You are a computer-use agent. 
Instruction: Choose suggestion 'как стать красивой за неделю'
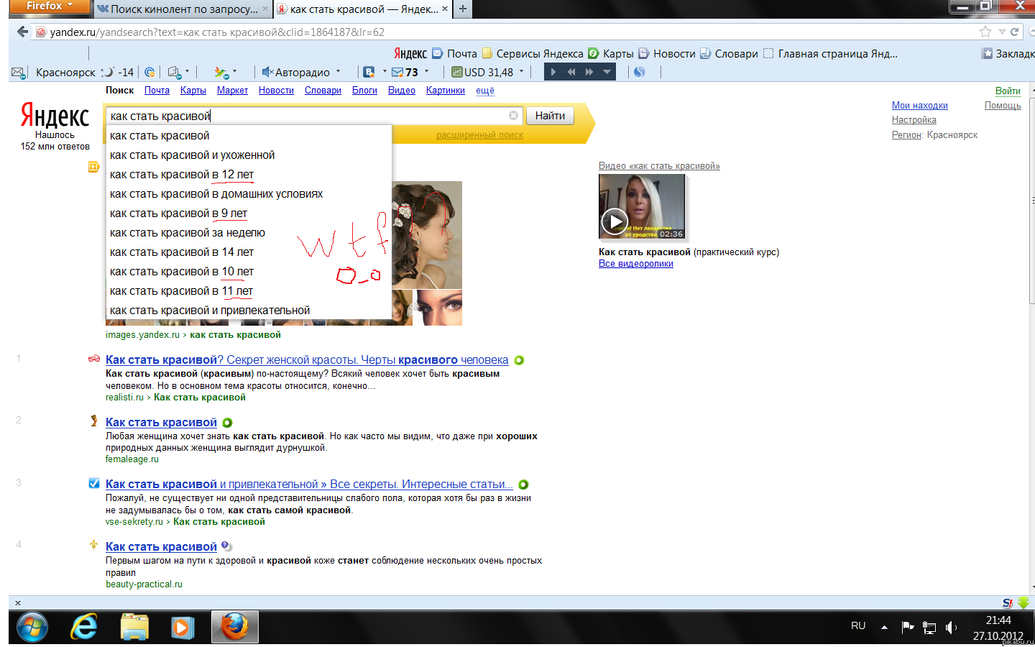point(249,233)
